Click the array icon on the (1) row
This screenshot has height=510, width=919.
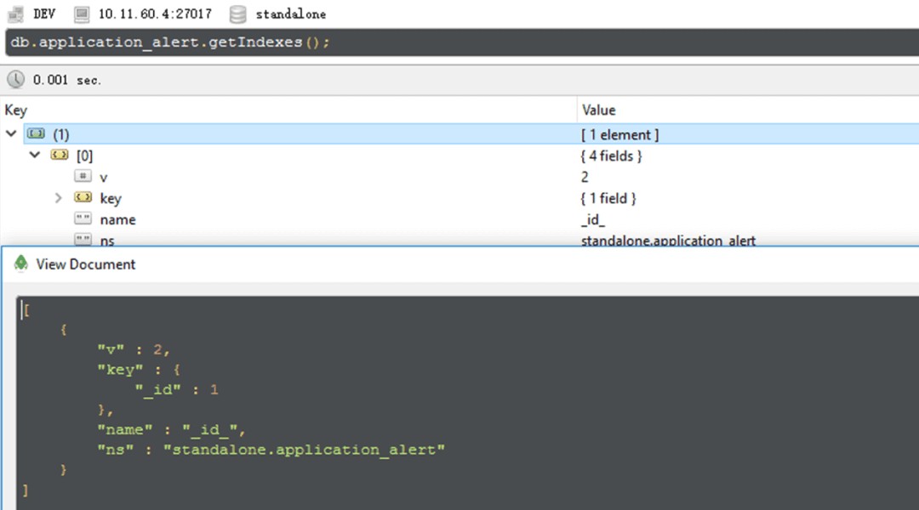pos(36,134)
